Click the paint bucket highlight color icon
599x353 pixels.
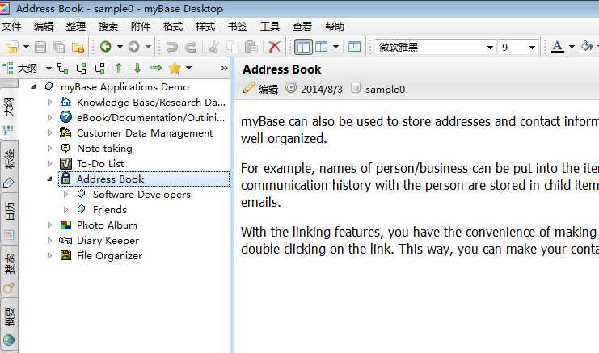[587, 47]
